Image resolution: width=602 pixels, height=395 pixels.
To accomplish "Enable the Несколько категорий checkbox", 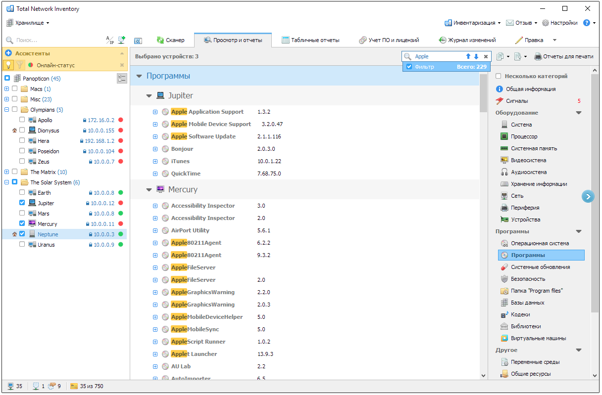I will pos(499,76).
